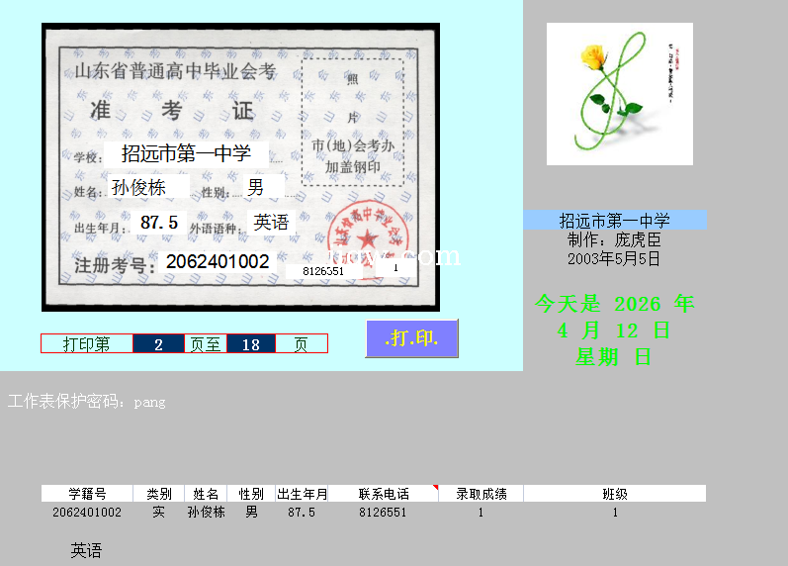
Task: Click the blue 招远市第一中学 header cell
Action: tap(615, 220)
